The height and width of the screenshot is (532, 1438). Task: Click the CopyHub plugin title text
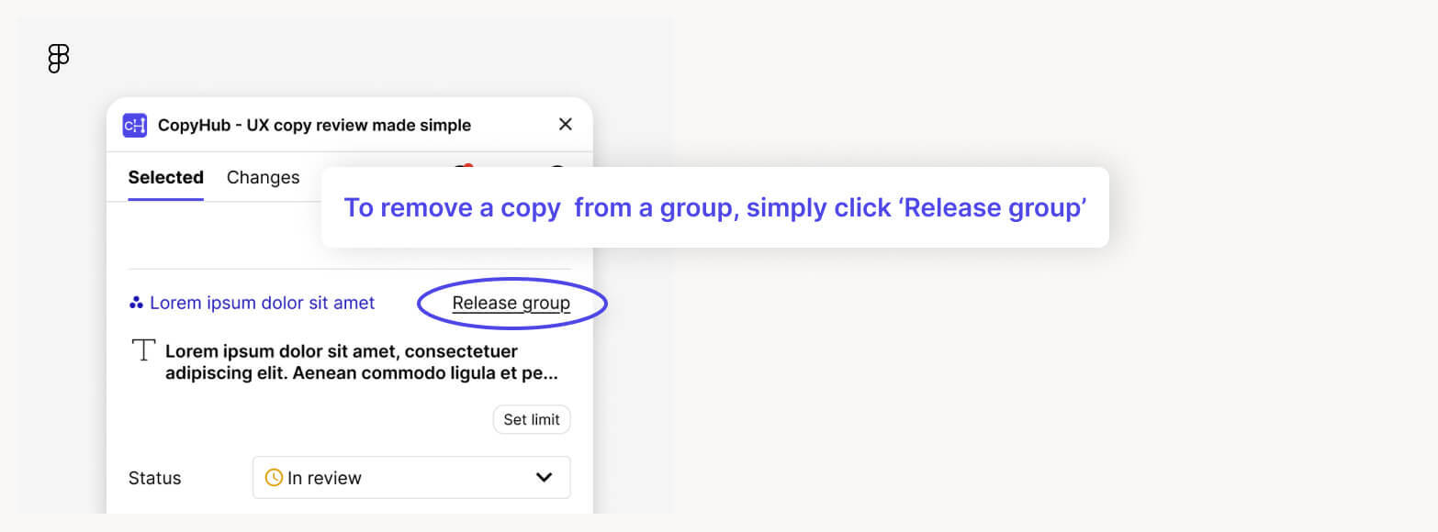pyautogui.click(x=315, y=125)
